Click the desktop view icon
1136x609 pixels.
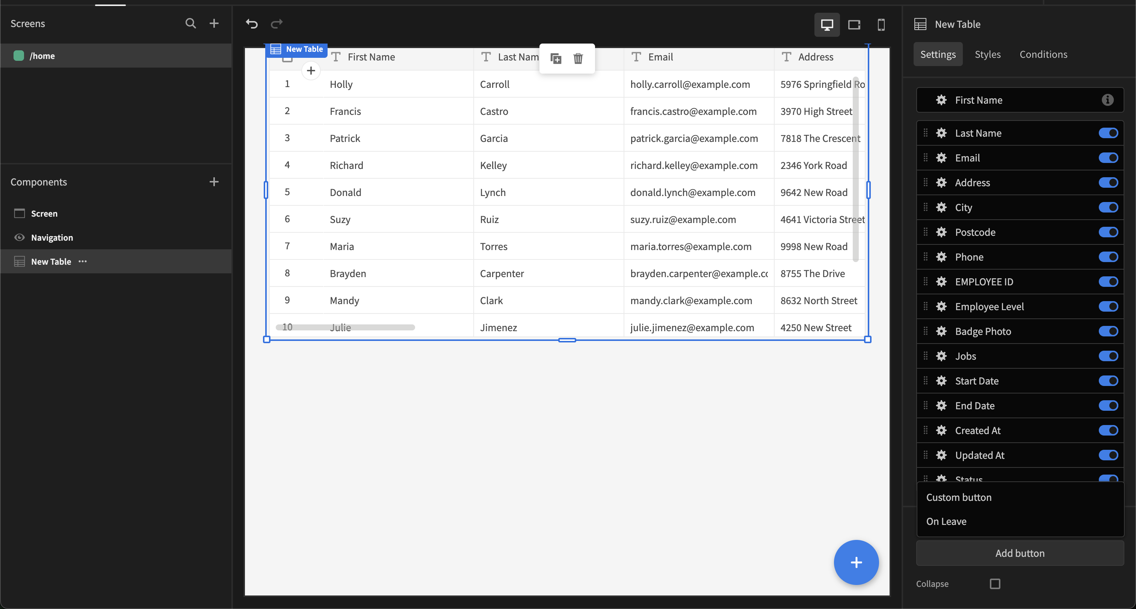(826, 24)
